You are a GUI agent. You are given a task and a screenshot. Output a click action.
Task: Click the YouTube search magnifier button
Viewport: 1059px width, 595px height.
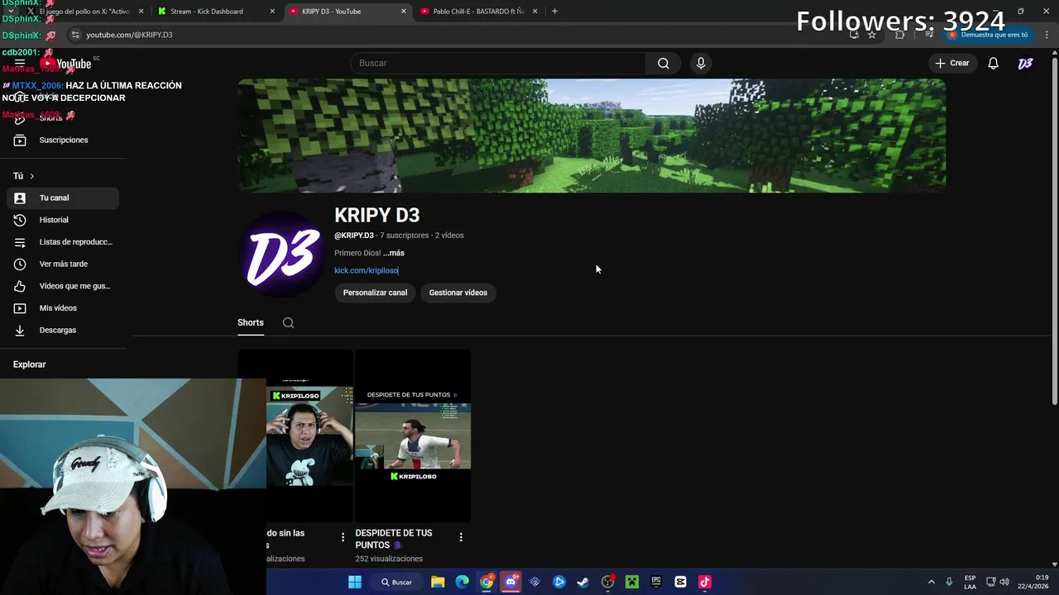pos(663,64)
